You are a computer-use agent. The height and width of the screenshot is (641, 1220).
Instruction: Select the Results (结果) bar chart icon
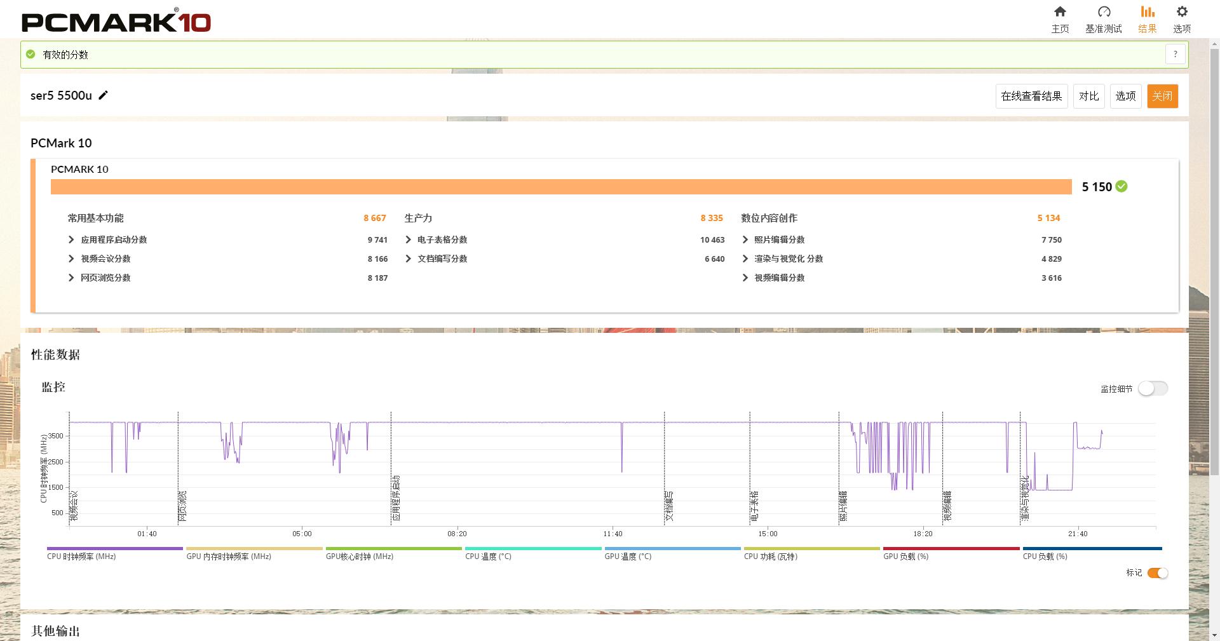pyautogui.click(x=1147, y=12)
